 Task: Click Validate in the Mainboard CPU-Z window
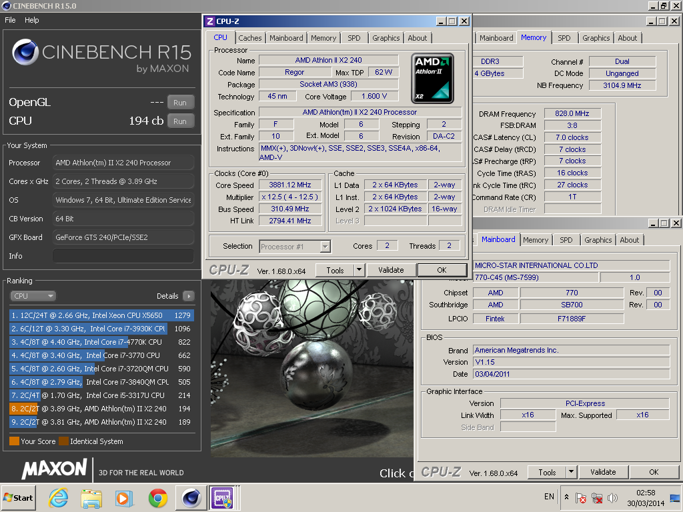603,473
